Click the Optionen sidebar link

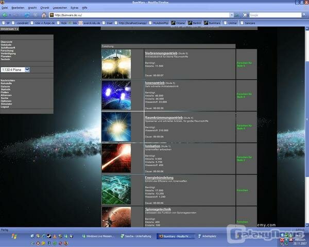click(x=6, y=101)
